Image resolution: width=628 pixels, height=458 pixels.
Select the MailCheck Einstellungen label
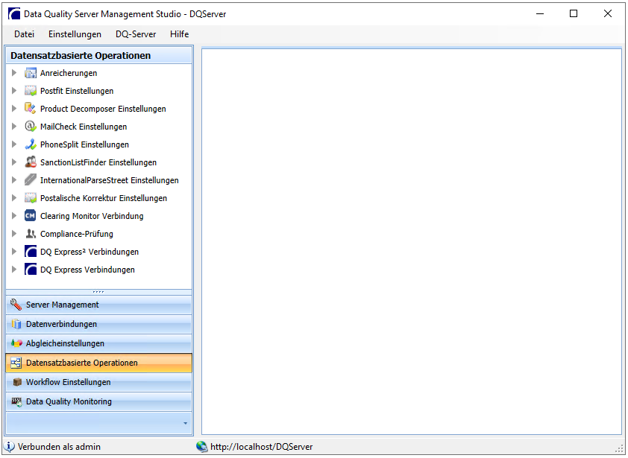pos(84,127)
